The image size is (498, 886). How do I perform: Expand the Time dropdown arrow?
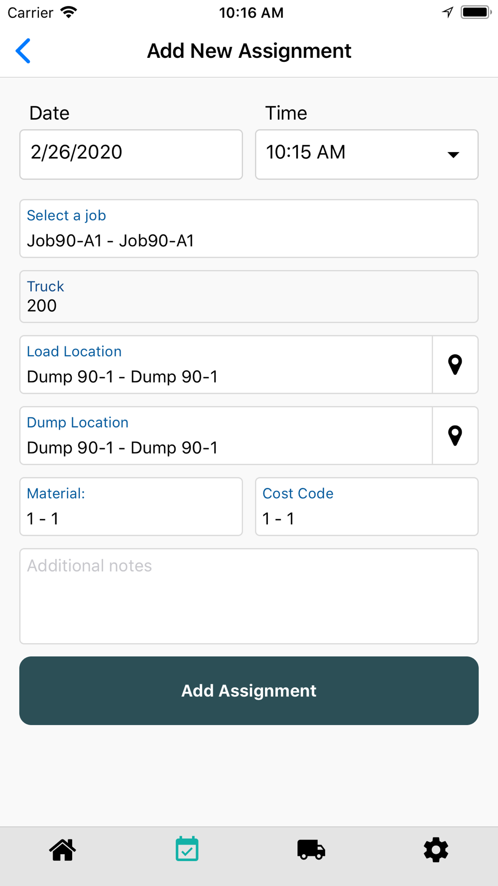click(x=453, y=155)
